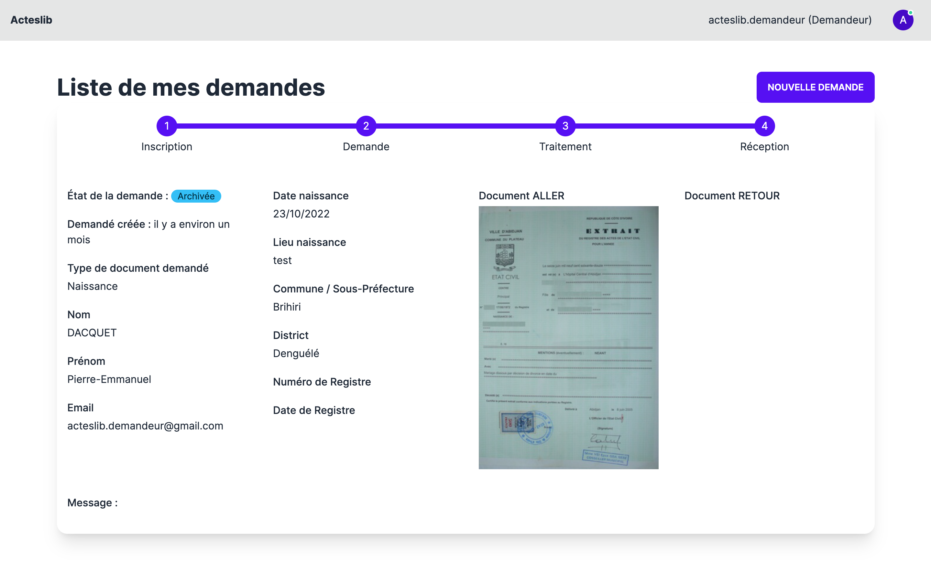Click step 2 circle for Demande
The height and width of the screenshot is (581, 931).
coord(366,126)
